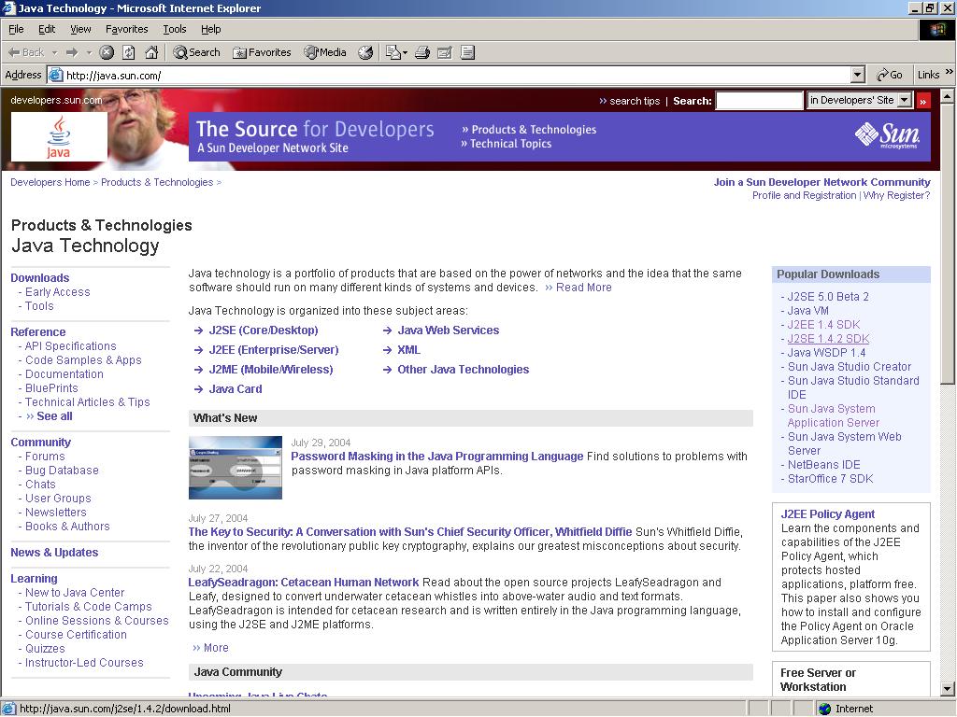Click the Java logo in the banner
Image resolution: width=957 pixels, height=717 pixels.
pos(59,136)
